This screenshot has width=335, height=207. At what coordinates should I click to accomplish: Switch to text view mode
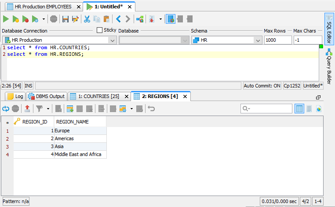tap(309, 109)
